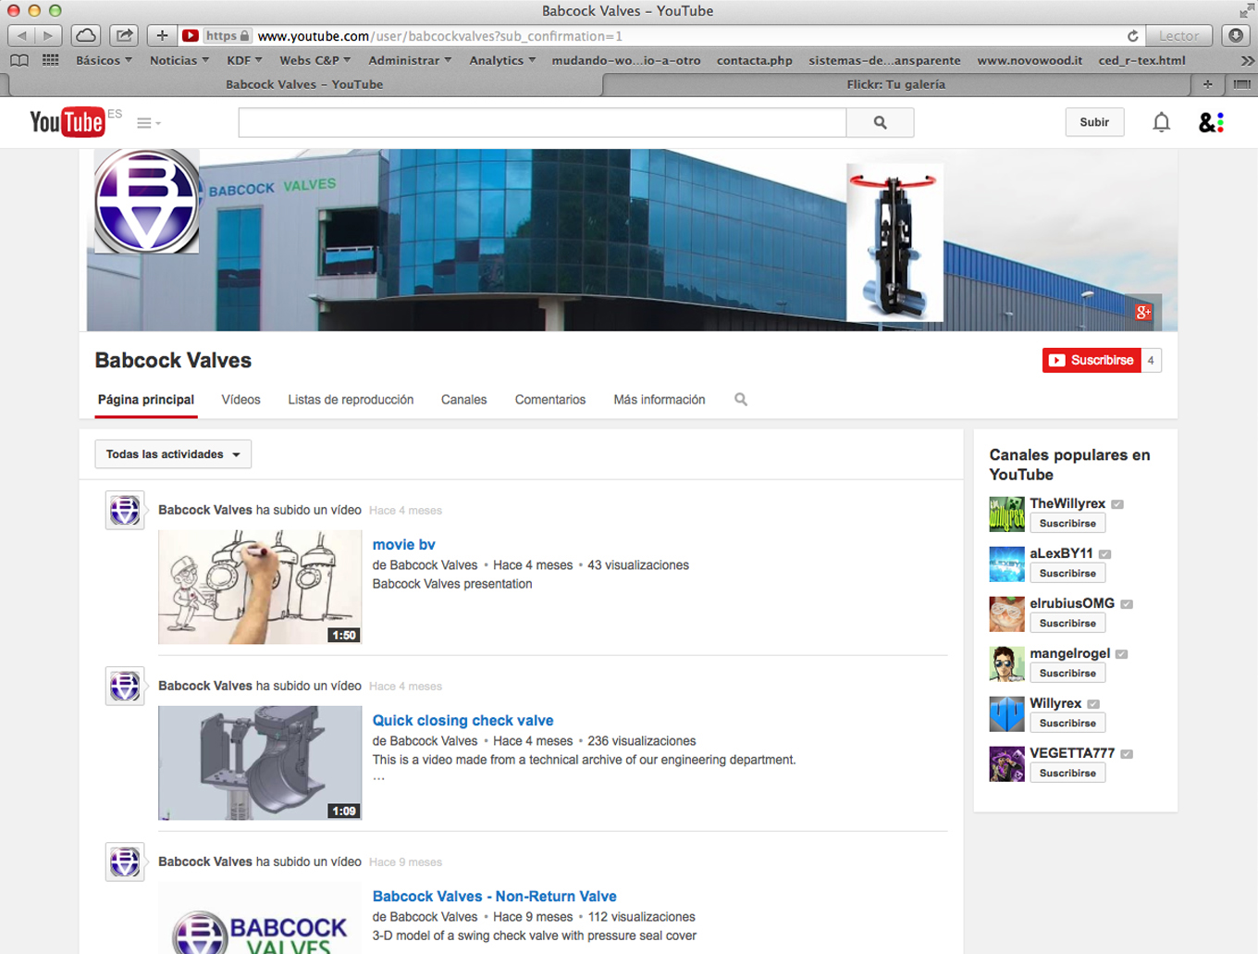Open the notifications bell
Image resolution: width=1258 pixels, height=954 pixels.
pyautogui.click(x=1161, y=122)
